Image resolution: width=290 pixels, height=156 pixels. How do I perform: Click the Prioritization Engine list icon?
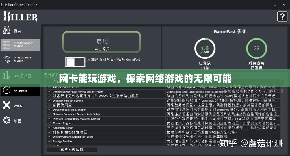tap(7, 45)
